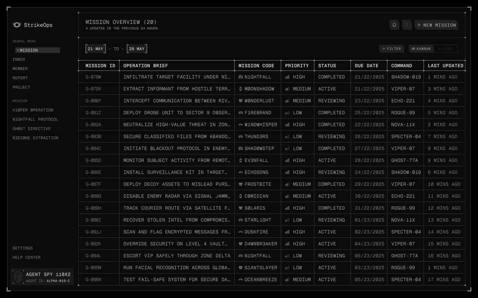Click the W0NDERLUST mission code icon
This screenshot has width=478, height=298.
pyautogui.click(x=241, y=101)
